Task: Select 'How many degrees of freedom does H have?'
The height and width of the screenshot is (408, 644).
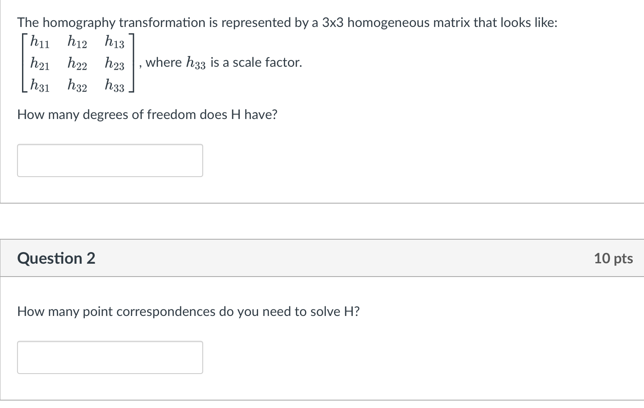Action: tap(147, 114)
